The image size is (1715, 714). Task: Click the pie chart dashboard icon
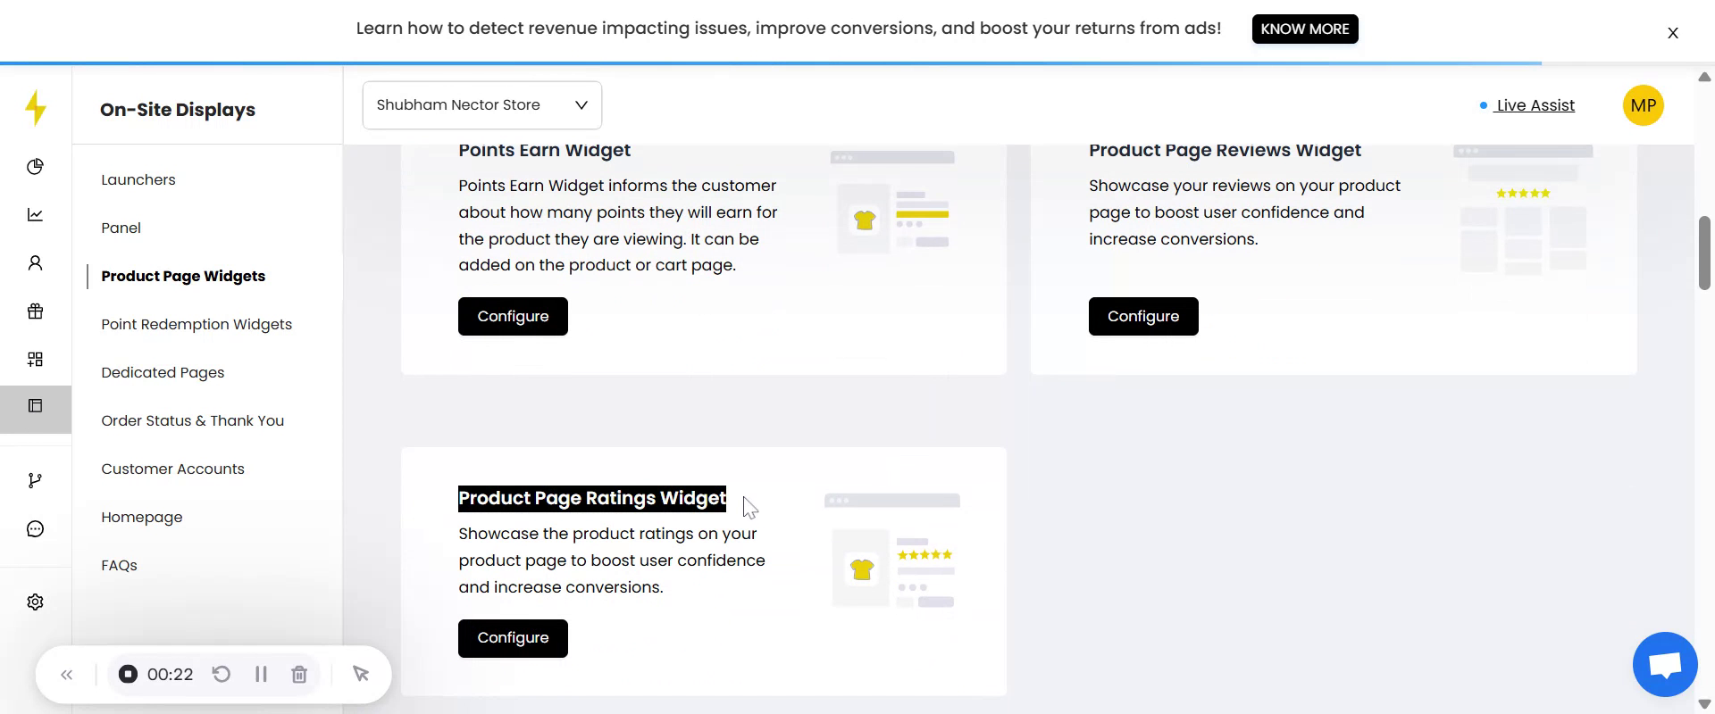tap(35, 167)
